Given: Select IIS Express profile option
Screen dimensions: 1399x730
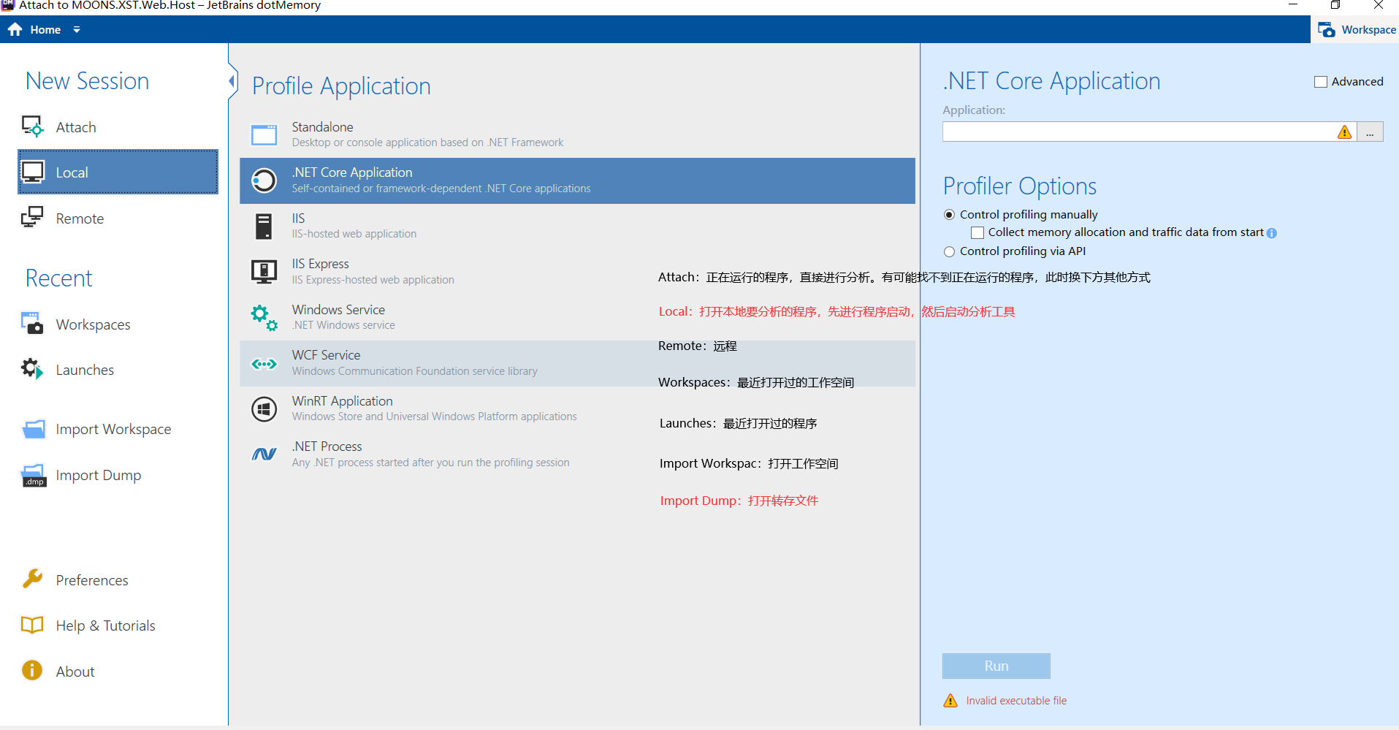Looking at the screenshot, I should point(577,272).
